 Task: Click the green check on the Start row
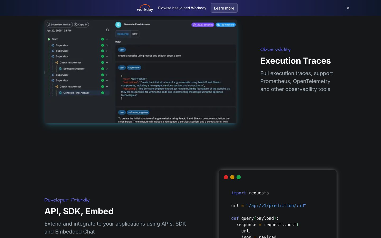coord(102,39)
